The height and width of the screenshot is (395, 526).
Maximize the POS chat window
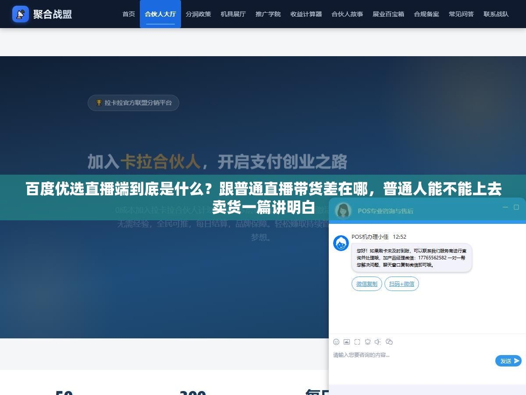pyautogui.click(x=516, y=207)
